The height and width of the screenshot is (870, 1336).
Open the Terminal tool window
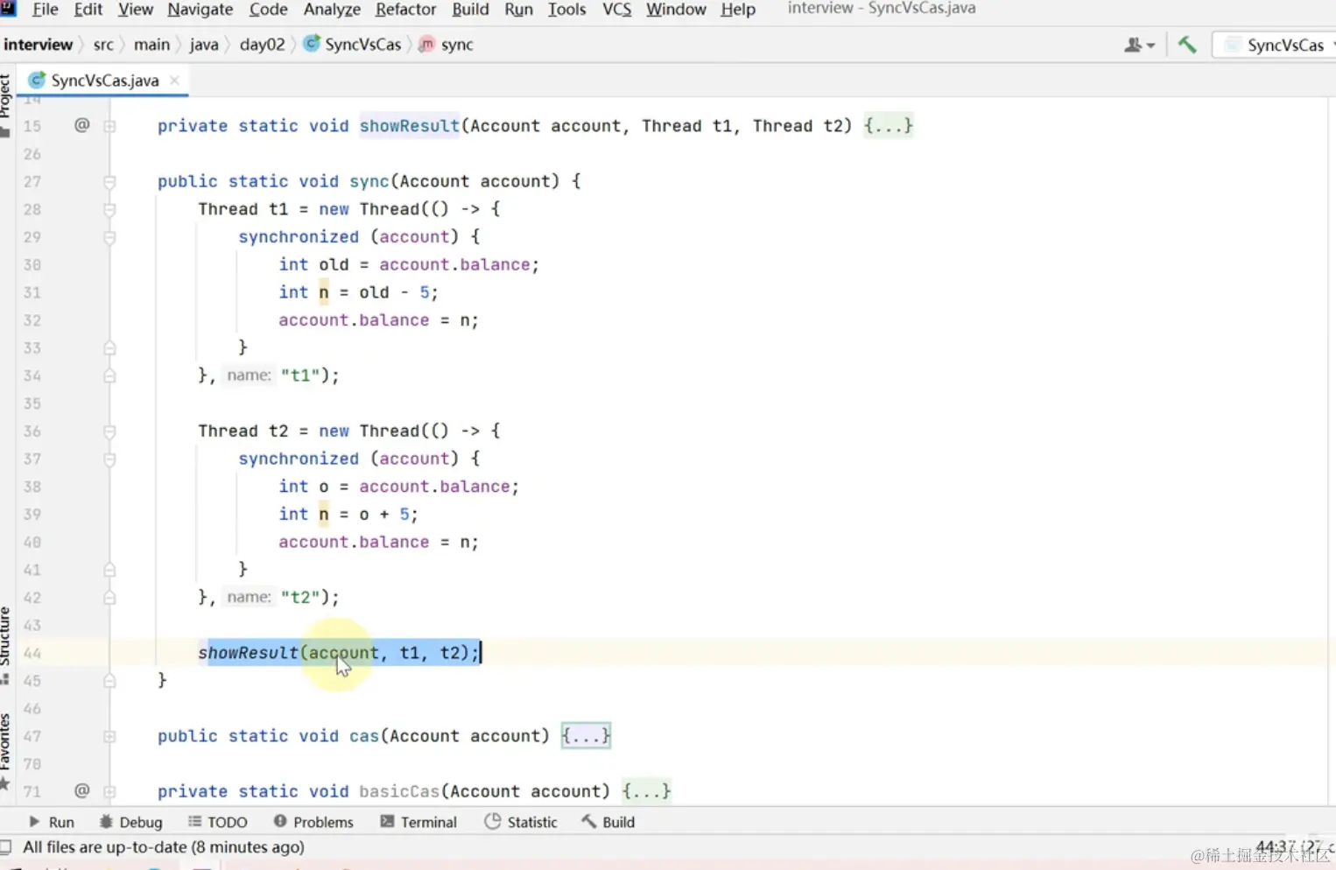418,822
